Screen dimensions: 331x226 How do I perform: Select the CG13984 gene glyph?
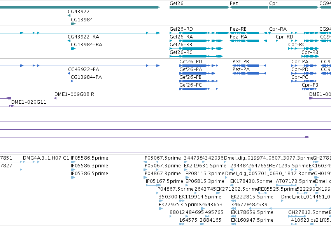[x=73, y=24]
